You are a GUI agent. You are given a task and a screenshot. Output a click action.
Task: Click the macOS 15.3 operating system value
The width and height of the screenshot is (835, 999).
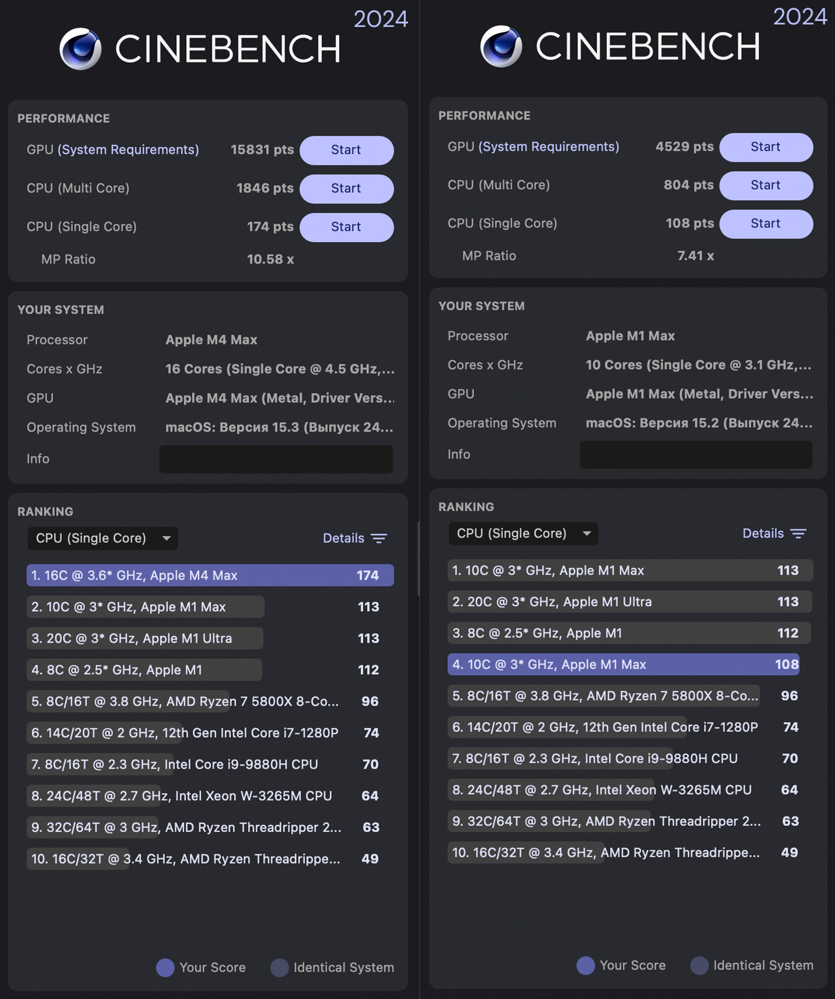(x=279, y=427)
